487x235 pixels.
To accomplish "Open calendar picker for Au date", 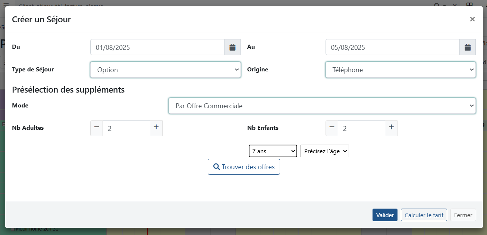I will pos(468,47).
